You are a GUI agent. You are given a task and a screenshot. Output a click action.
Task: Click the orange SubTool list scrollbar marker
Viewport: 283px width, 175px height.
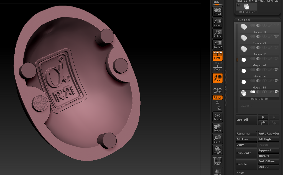point(237,60)
